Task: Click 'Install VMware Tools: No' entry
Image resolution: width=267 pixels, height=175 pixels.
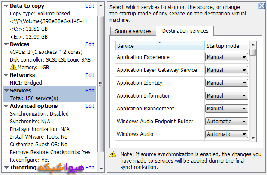Action: pos(39,137)
